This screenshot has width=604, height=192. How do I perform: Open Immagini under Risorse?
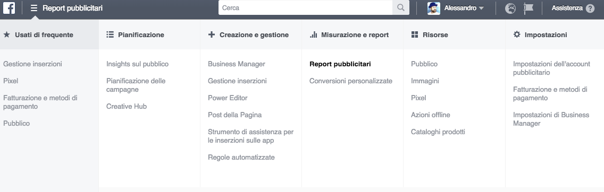coord(425,81)
